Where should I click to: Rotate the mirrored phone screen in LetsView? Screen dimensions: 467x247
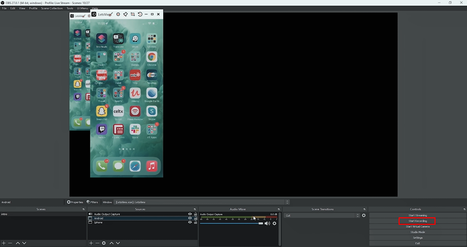(x=140, y=14)
